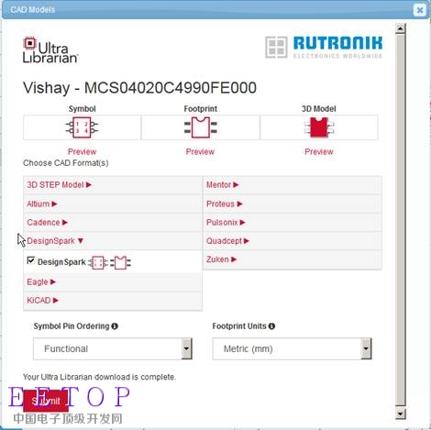The image size is (431, 430).
Task: Click the Ultra Librarian logo
Action: tap(50, 50)
